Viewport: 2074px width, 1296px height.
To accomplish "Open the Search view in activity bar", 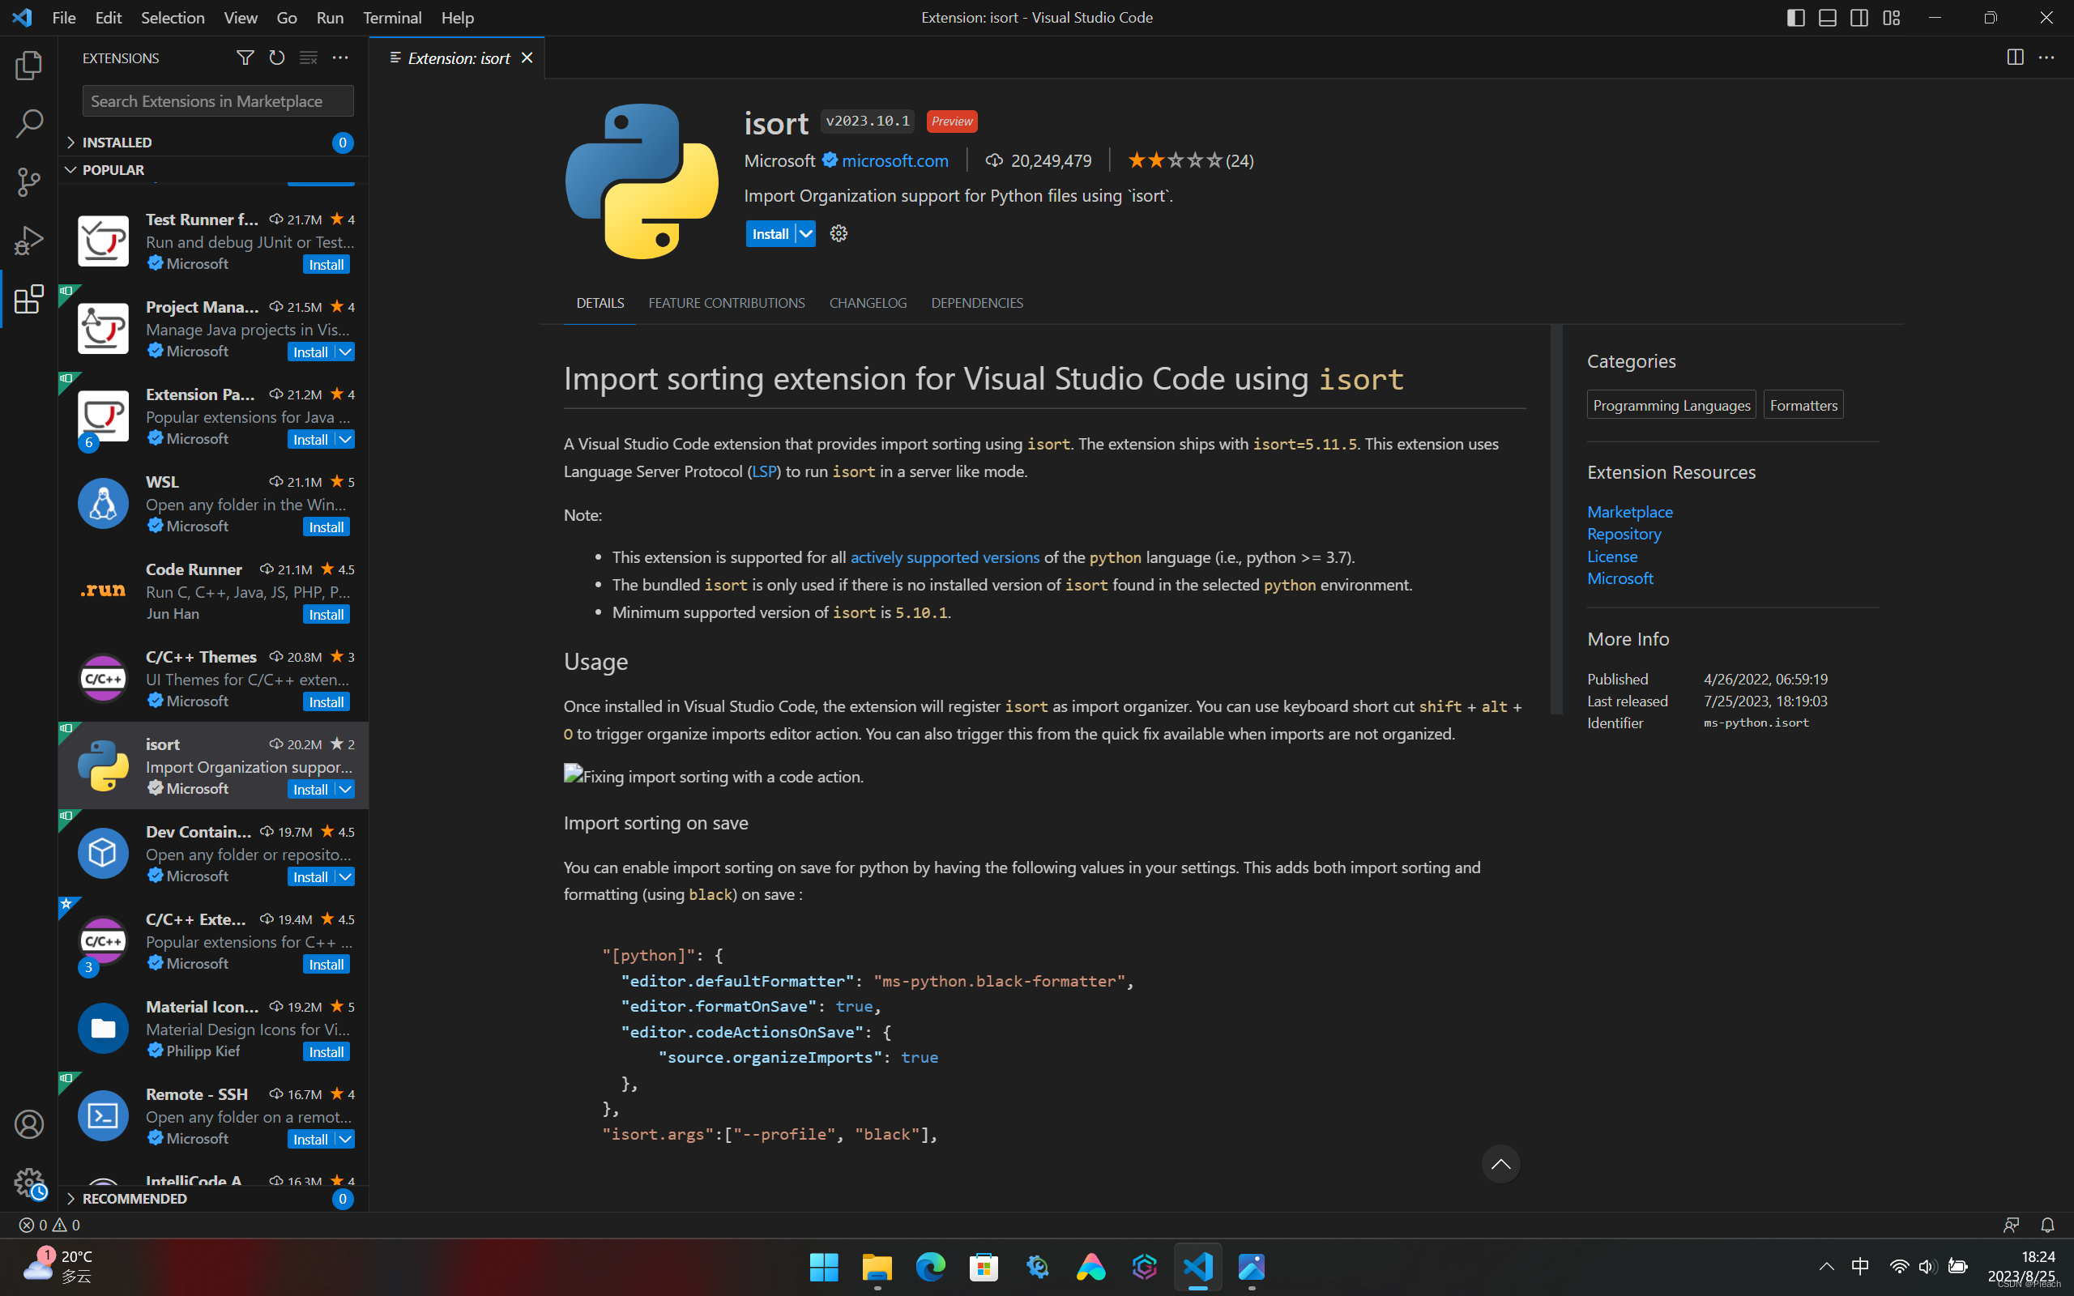I will point(28,123).
